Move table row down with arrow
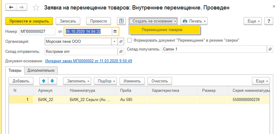 [x=52, y=81]
